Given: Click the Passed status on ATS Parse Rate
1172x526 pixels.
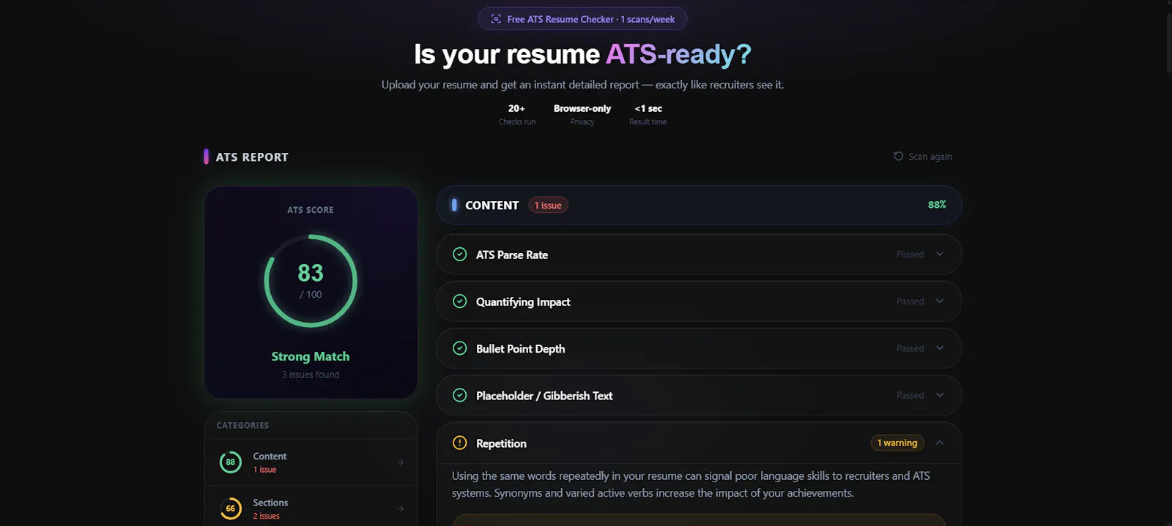Looking at the screenshot, I should 910,255.
